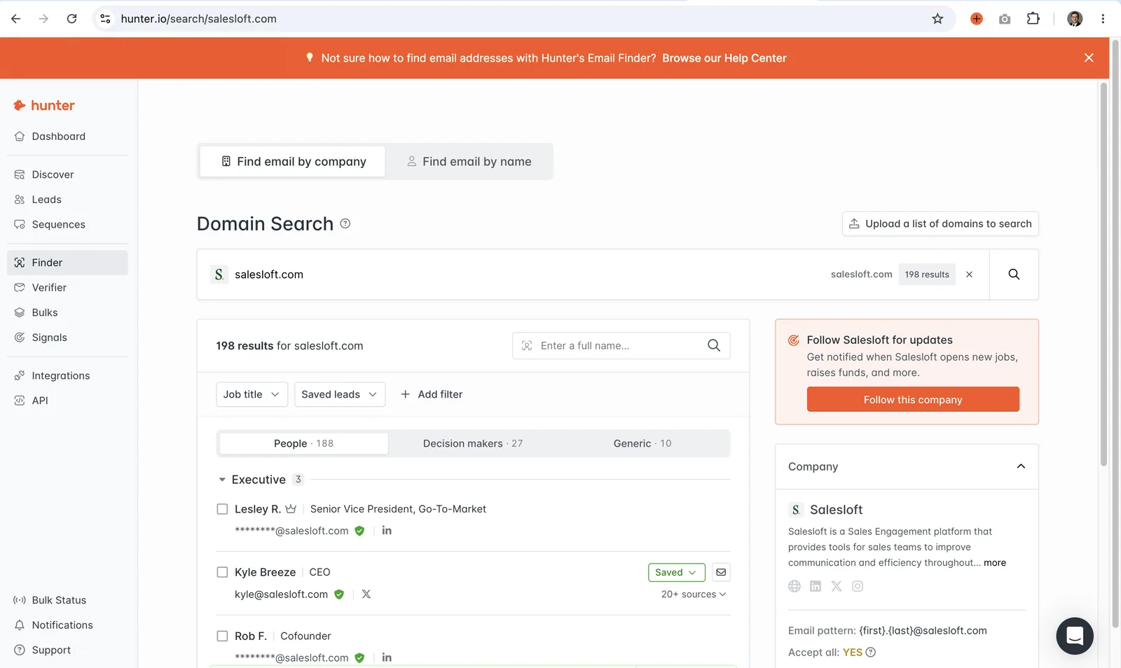1121x668 pixels.
Task: Run the domain search with magnifier button
Action: tap(1014, 274)
